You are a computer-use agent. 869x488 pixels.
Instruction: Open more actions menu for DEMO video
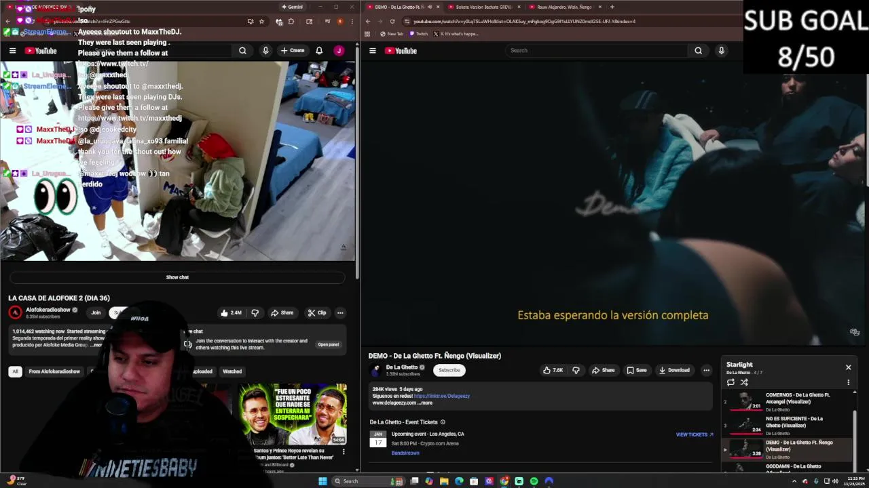coord(706,370)
